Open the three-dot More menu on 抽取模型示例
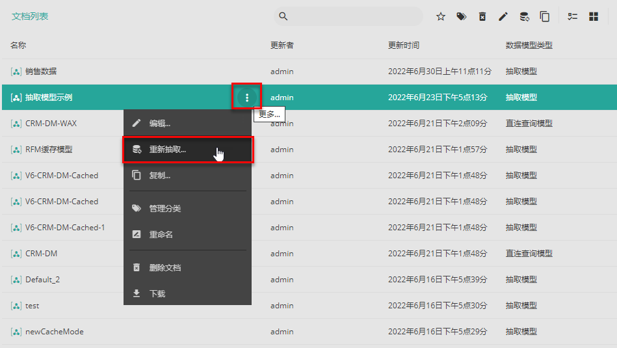 point(247,98)
